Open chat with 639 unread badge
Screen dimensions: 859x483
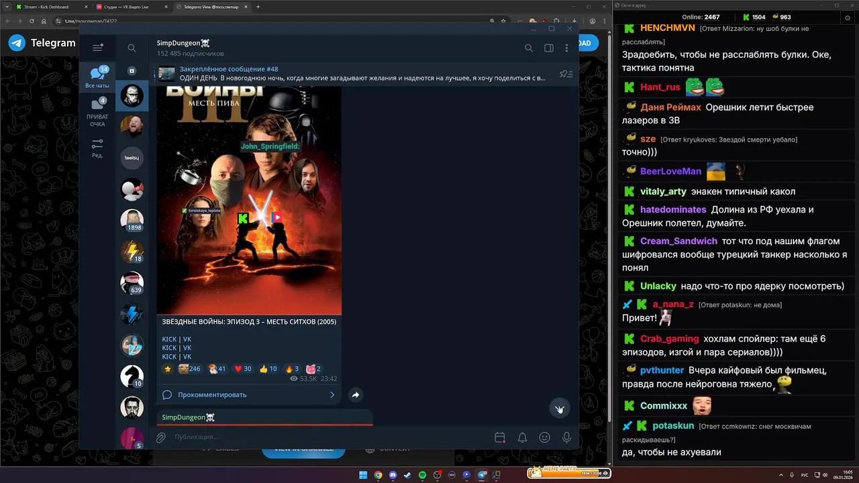(x=132, y=283)
